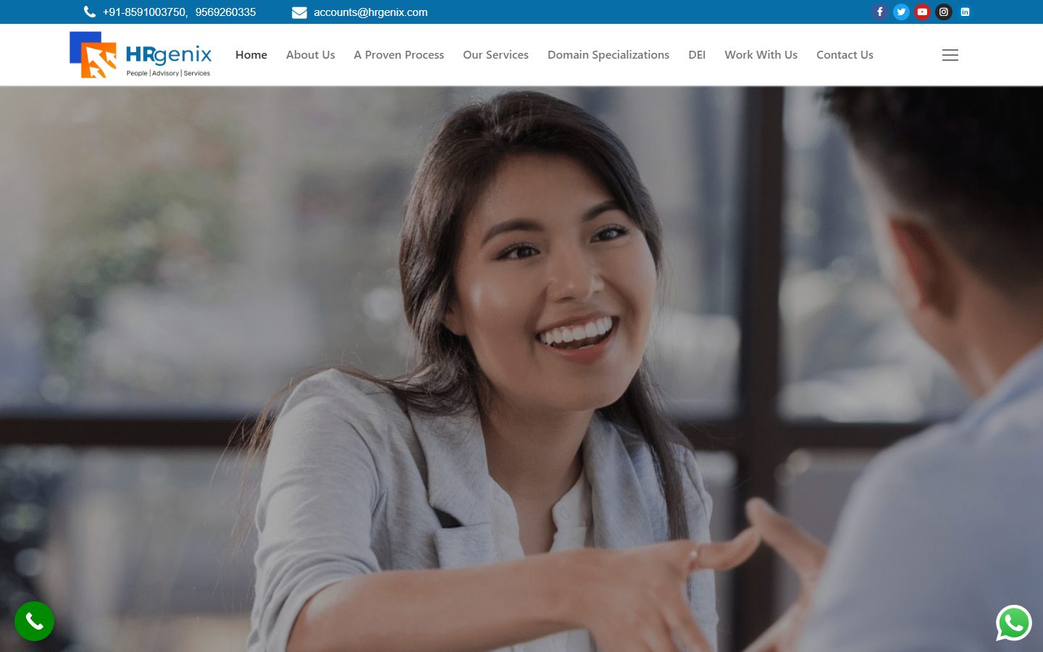Open the About Us menu item

(x=311, y=55)
